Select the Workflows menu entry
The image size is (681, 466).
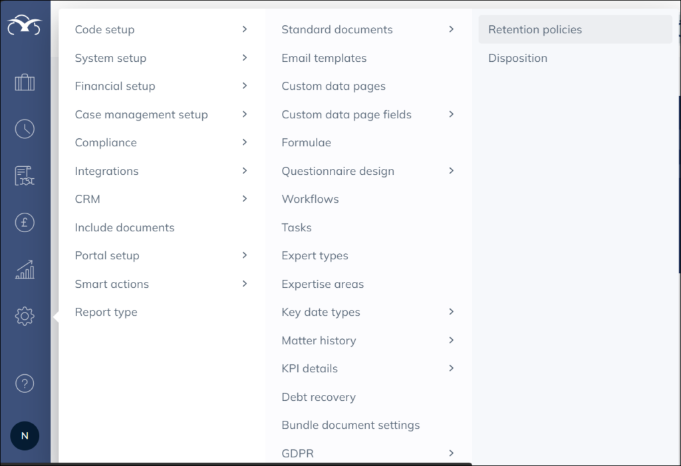[x=310, y=199]
